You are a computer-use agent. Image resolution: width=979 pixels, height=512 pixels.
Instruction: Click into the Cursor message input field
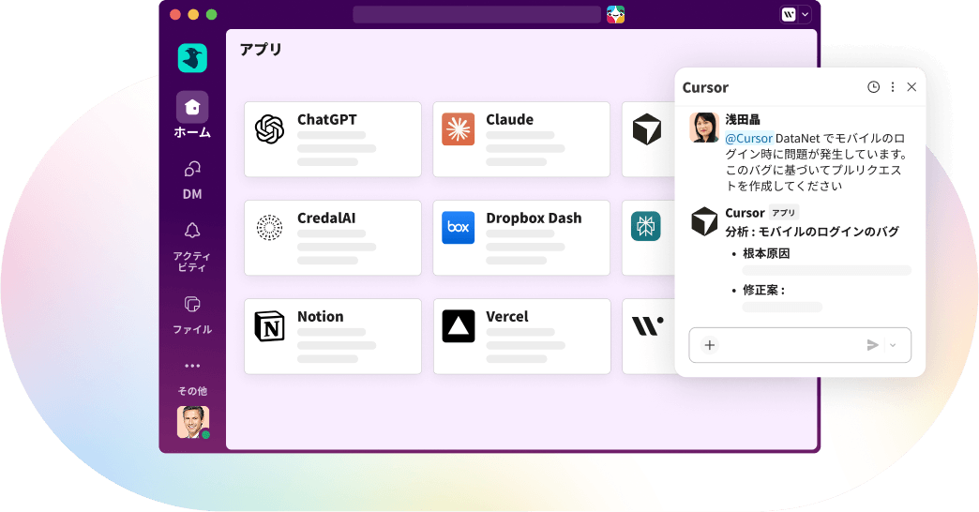[x=800, y=345]
